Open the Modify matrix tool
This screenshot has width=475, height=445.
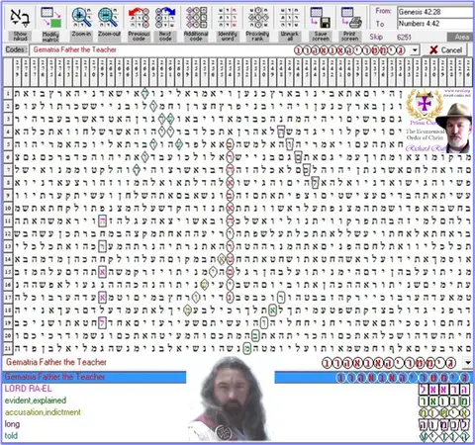pyautogui.click(x=50, y=25)
